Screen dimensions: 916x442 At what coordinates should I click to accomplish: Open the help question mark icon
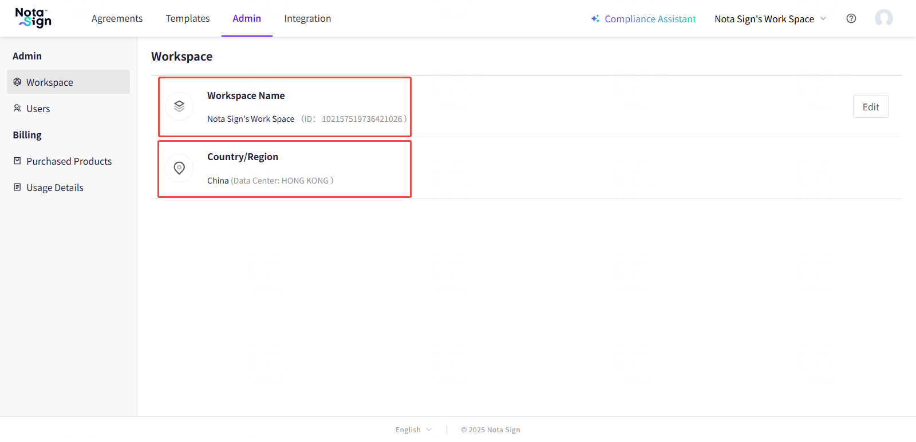tap(851, 18)
